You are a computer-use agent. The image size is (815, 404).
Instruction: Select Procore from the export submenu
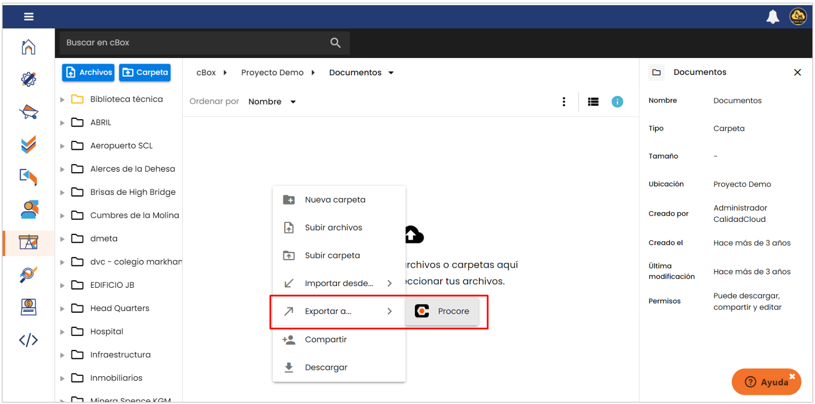442,311
